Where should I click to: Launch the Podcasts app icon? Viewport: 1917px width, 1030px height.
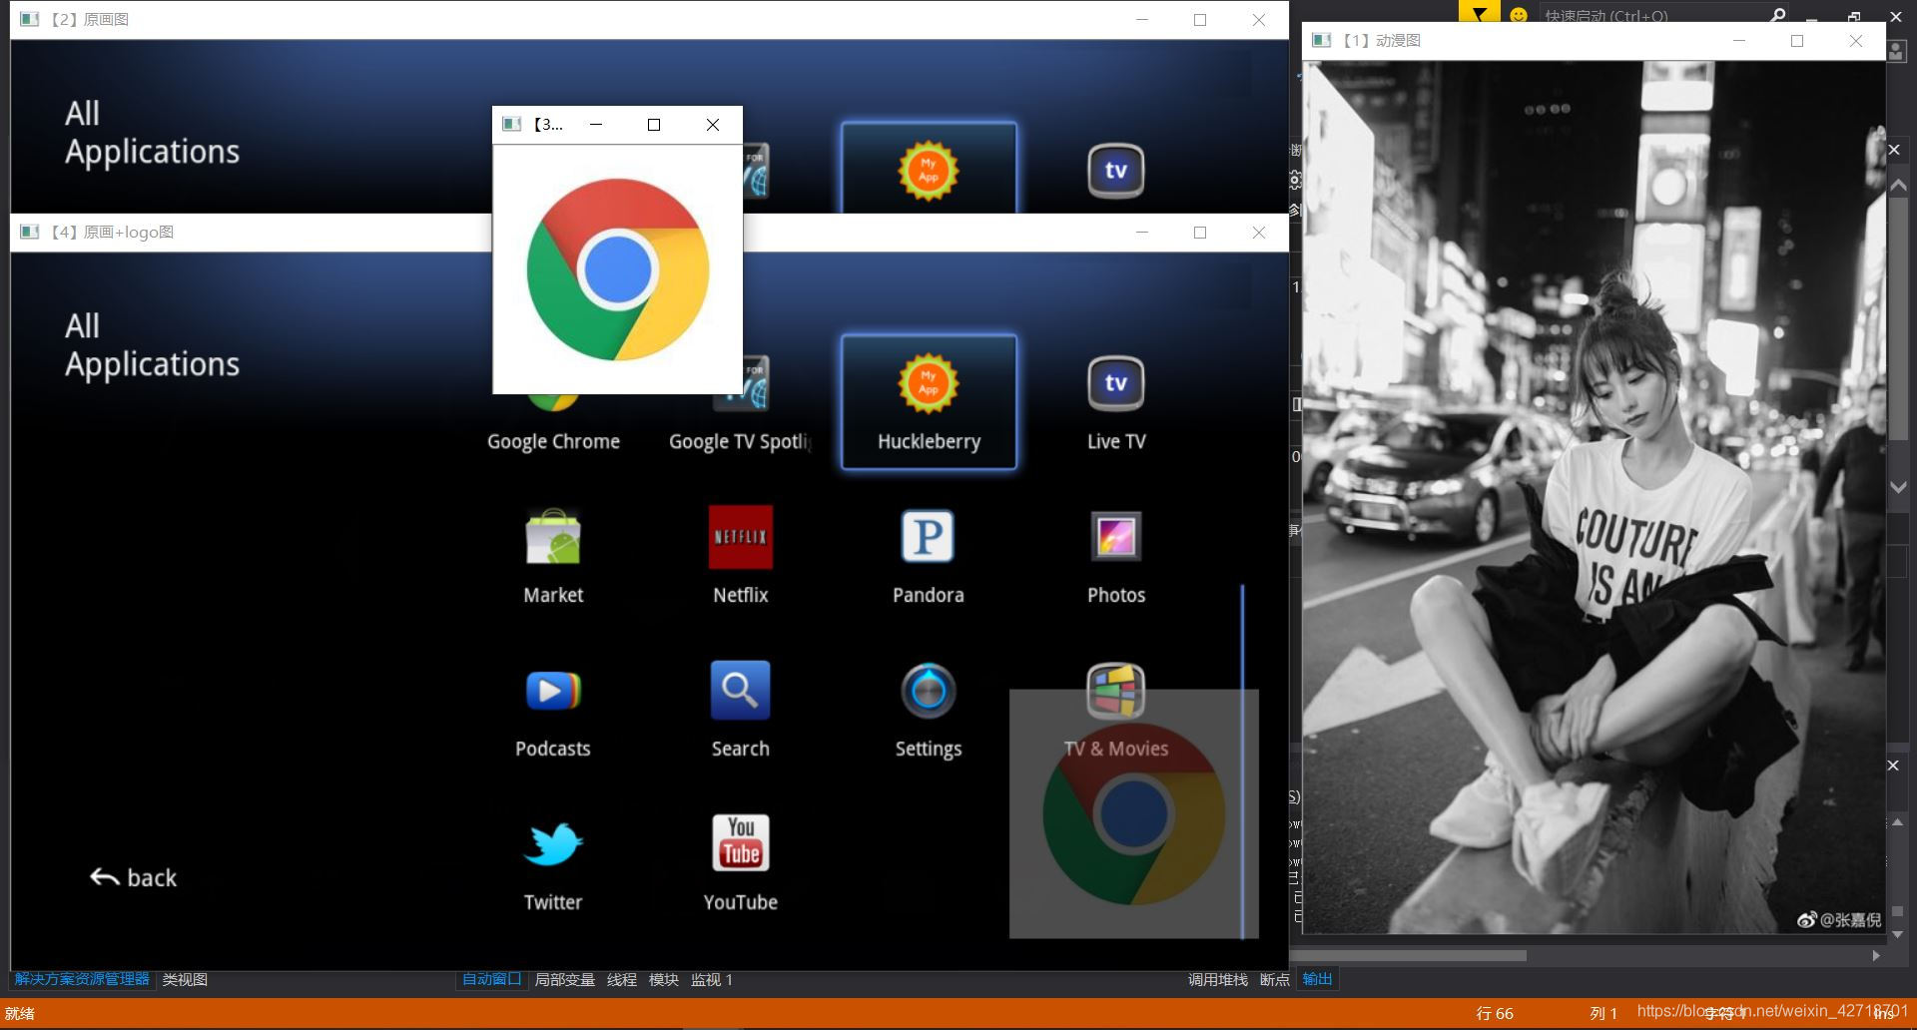point(553,691)
